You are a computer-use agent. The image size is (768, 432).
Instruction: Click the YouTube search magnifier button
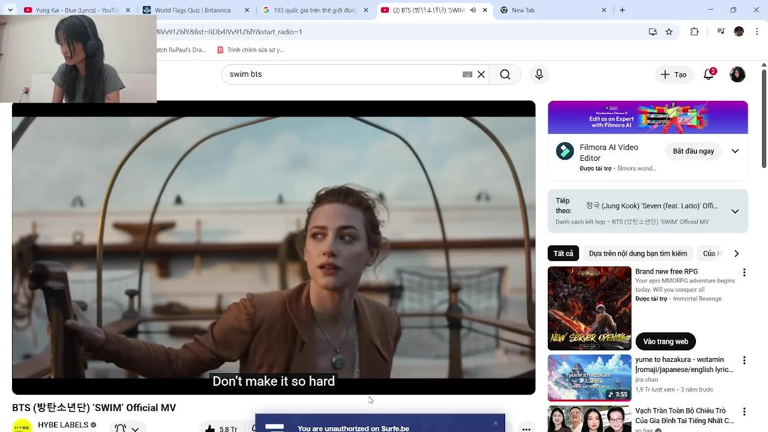[505, 74]
